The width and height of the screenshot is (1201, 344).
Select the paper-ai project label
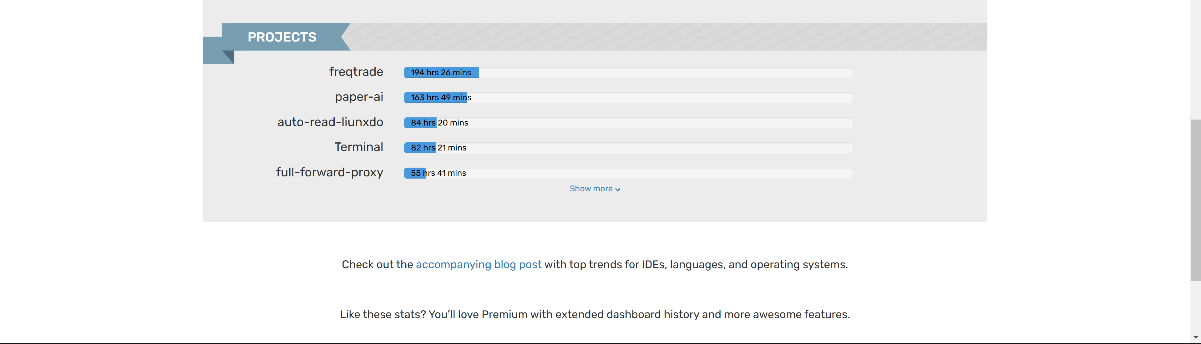(x=359, y=97)
